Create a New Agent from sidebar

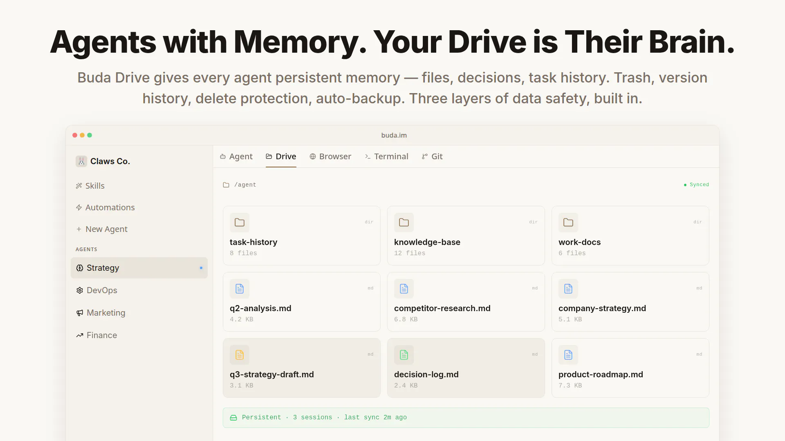click(139, 229)
